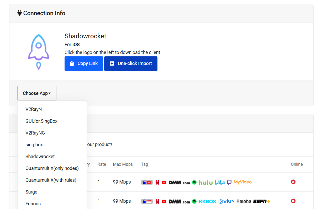Click the bilibili tag logo
This screenshot has width=322, height=209.
[220, 182]
